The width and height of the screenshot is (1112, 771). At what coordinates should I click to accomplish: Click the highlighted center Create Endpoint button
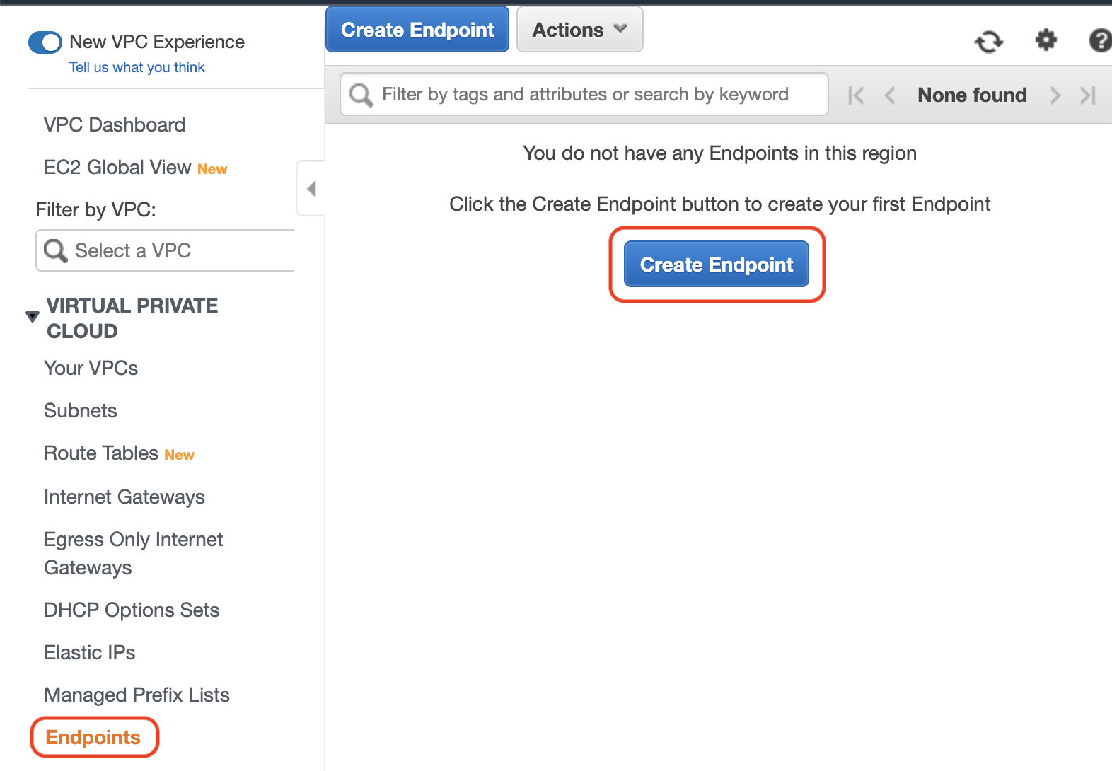[717, 265]
